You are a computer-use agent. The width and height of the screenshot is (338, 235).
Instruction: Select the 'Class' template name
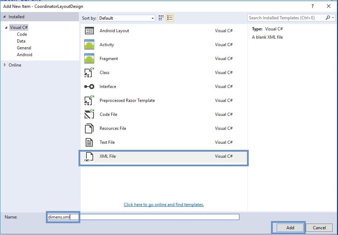pos(104,73)
